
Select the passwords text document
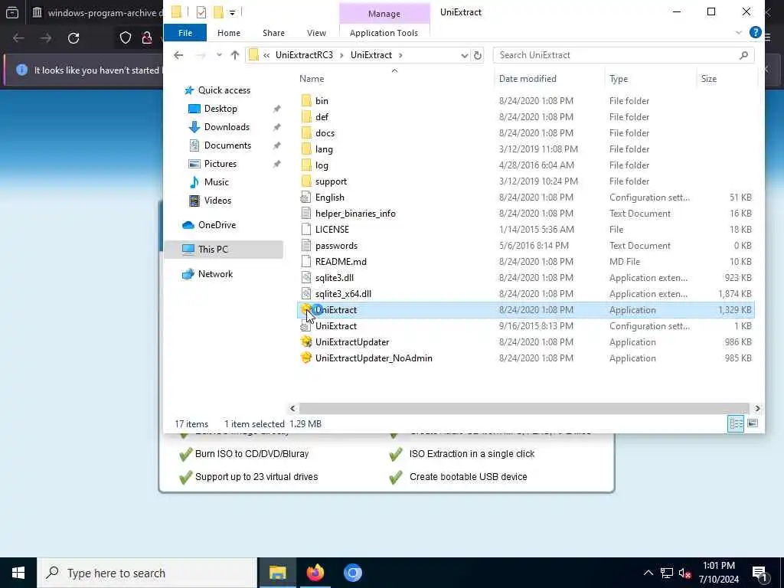tap(336, 246)
